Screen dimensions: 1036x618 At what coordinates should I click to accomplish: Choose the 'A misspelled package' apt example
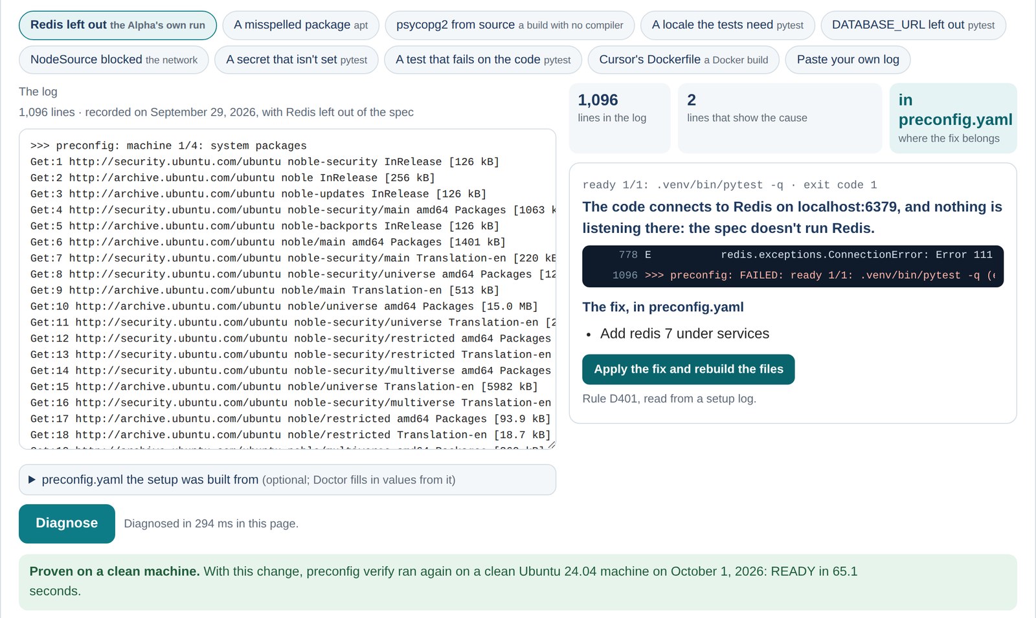click(x=301, y=25)
